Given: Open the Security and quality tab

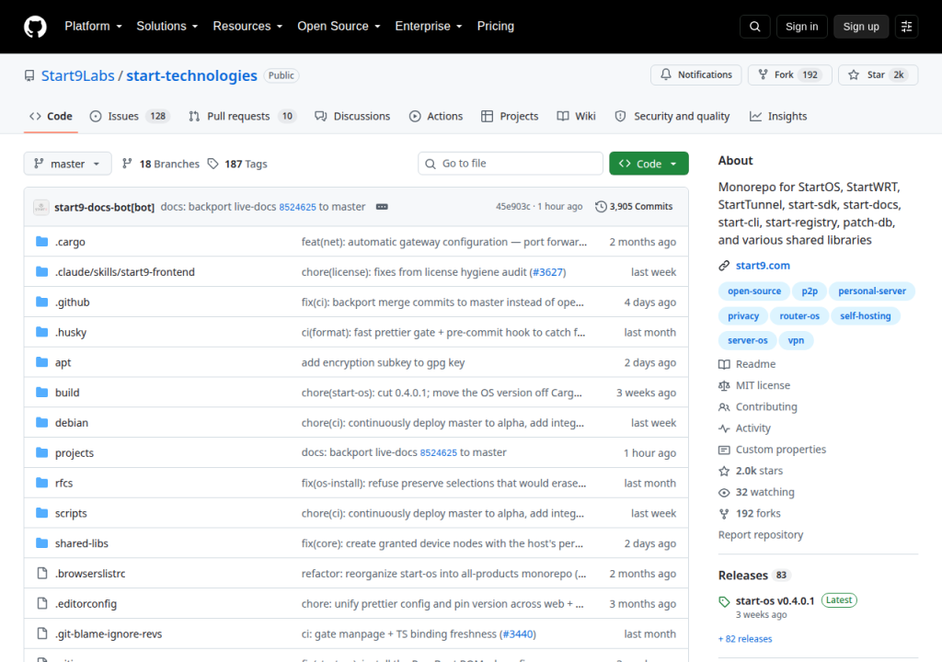Looking at the screenshot, I should pos(672,116).
